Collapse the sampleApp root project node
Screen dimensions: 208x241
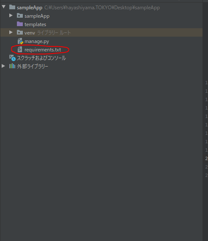4,7
